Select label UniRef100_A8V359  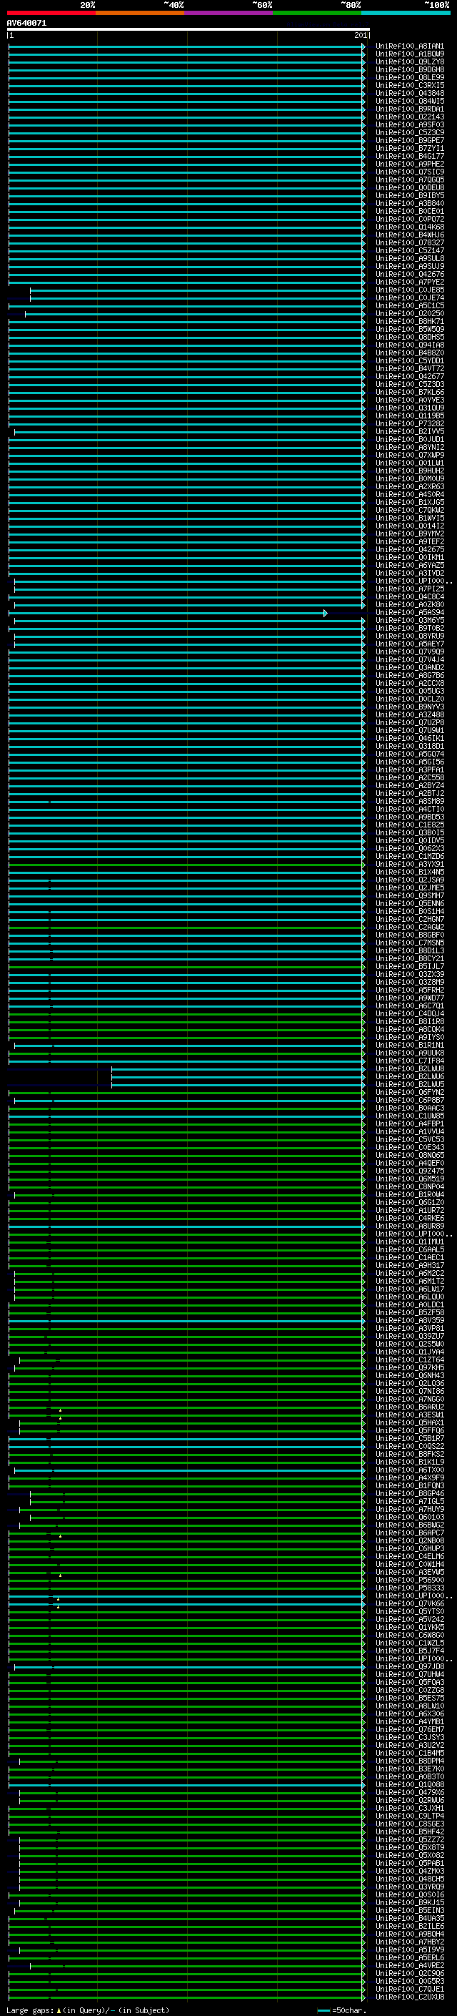409,1320
